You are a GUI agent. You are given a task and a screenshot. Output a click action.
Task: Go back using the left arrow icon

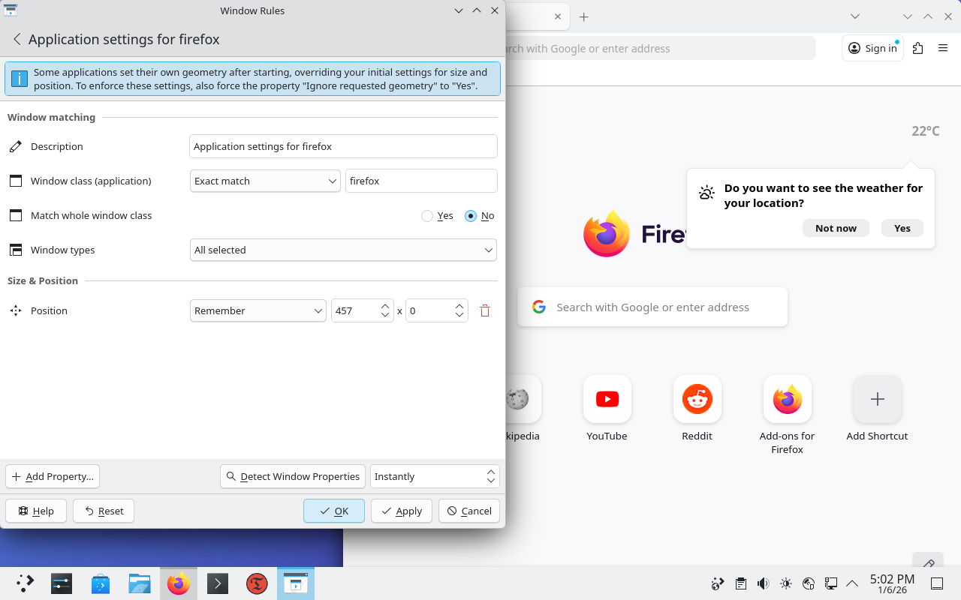[x=17, y=40]
